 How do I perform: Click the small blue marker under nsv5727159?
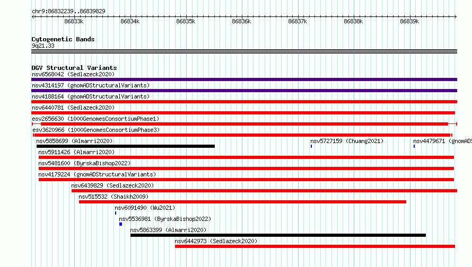pyautogui.click(x=311, y=146)
